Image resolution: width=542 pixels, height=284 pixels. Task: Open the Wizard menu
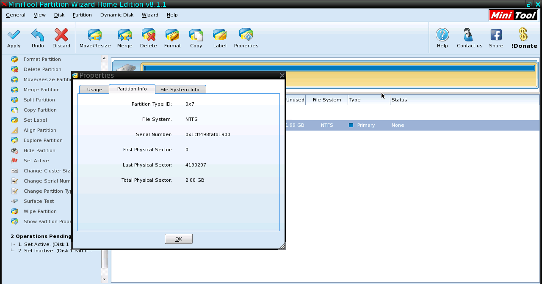coord(150,15)
